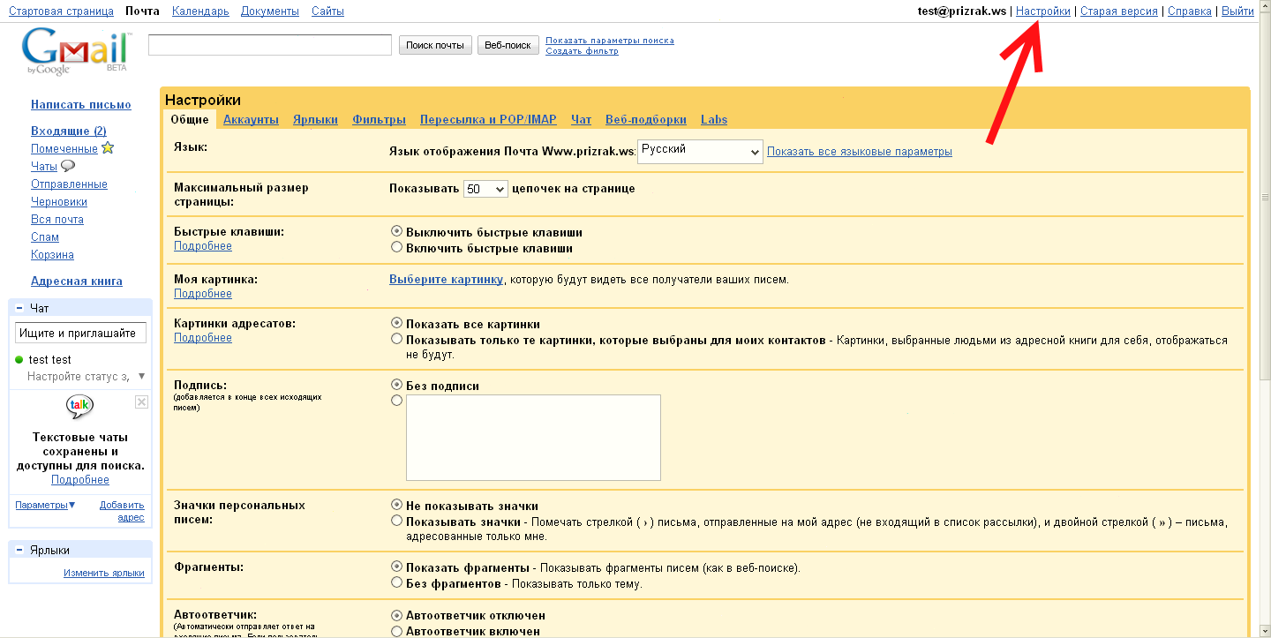1271x638 pixels.
Task: Open the Спам folder
Action: (45, 236)
